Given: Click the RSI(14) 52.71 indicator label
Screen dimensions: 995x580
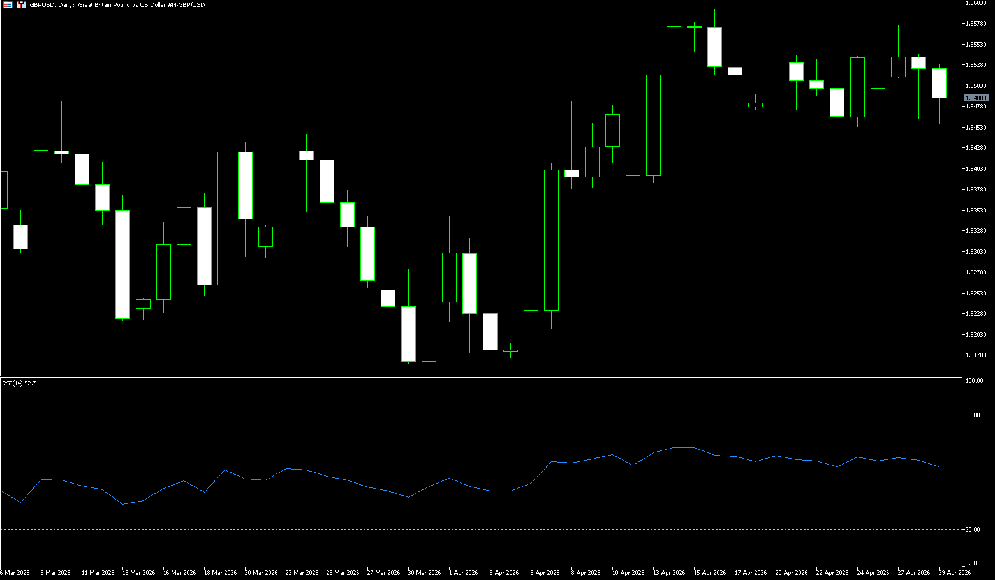Looking at the screenshot, I should (x=20, y=383).
